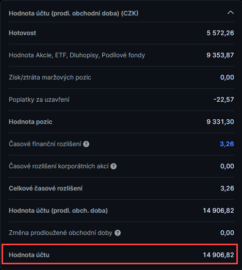Select the Hotovost row label
The width and height of the screenshot is (242, 270).
pos(22,33)
